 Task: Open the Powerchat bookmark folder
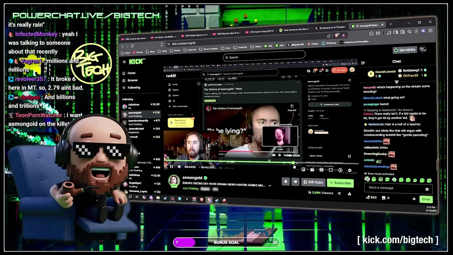coord(240,47)
